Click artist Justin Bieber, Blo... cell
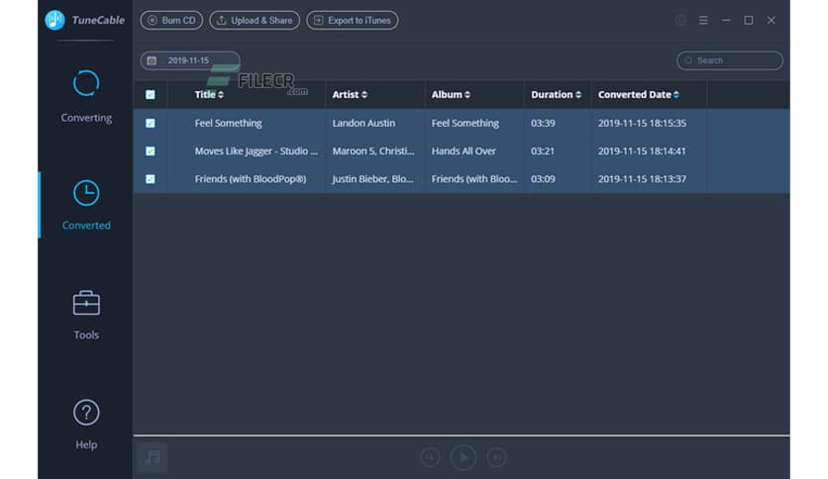Screen dimensions: 828x479 pyautogui.click(x=372, y=179)
